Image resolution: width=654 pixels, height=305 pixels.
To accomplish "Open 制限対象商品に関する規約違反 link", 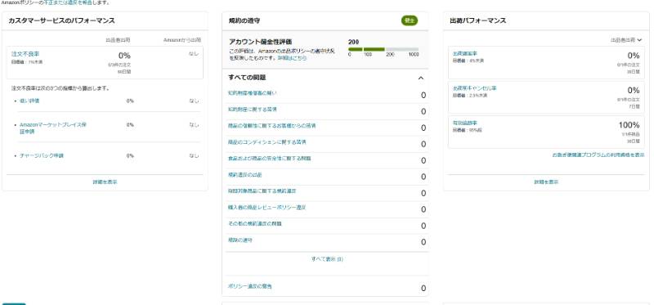I will tap(262, 191).
